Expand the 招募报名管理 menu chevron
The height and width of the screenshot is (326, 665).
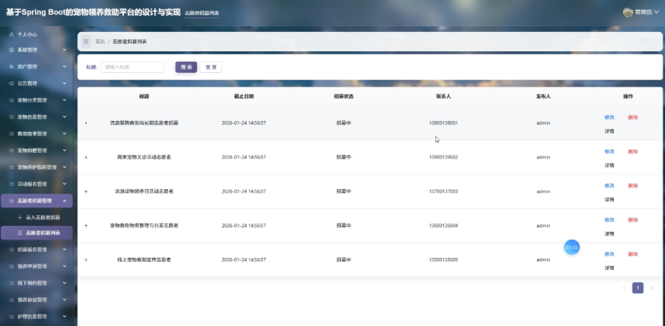click(65, 250)
